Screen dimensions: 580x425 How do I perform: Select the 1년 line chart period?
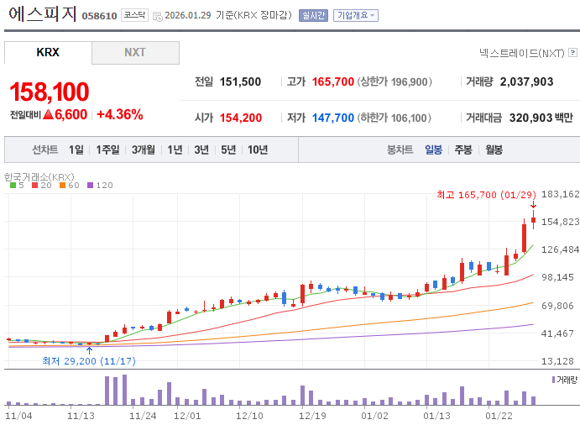(175, 150)
